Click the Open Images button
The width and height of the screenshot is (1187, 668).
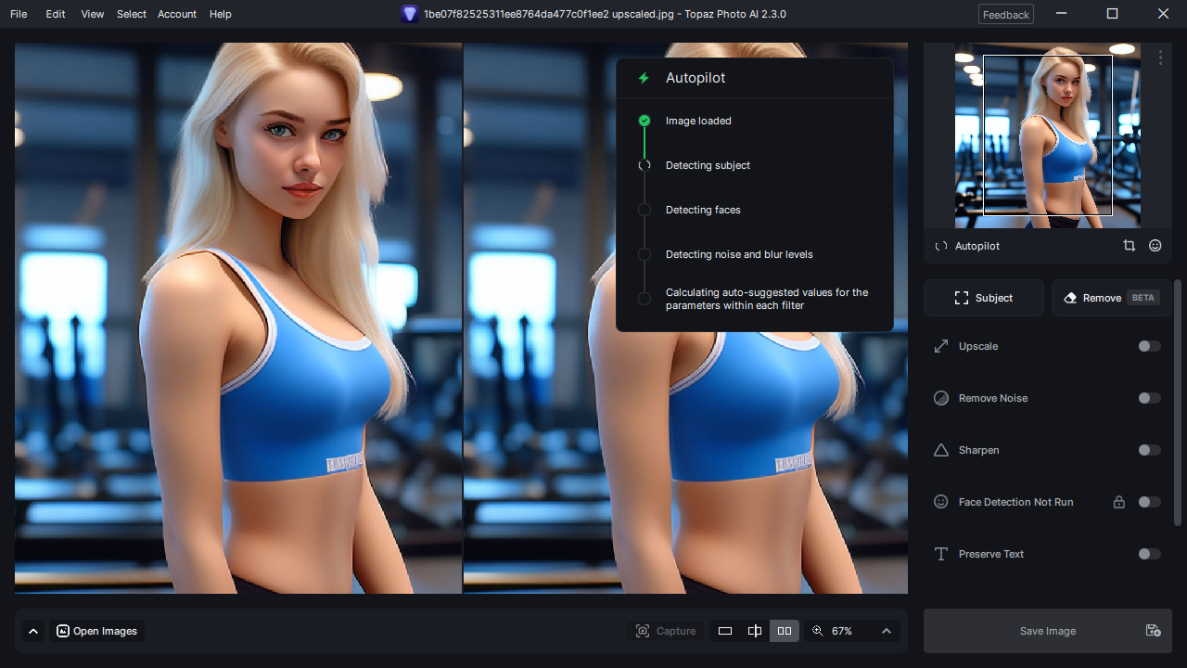96,631
